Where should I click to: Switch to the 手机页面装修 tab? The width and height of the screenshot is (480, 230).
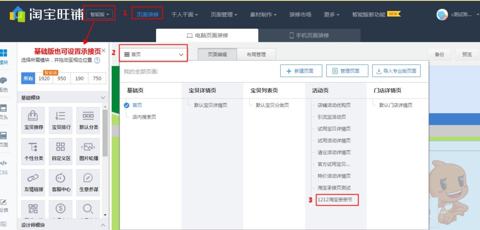(x=309, y=35)
